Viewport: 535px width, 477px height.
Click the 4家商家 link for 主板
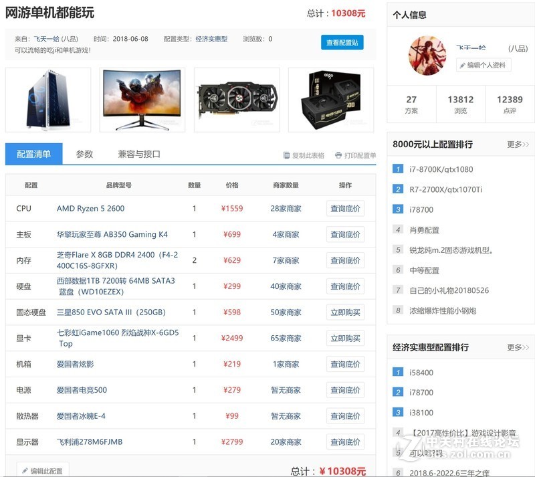point(286,235)
